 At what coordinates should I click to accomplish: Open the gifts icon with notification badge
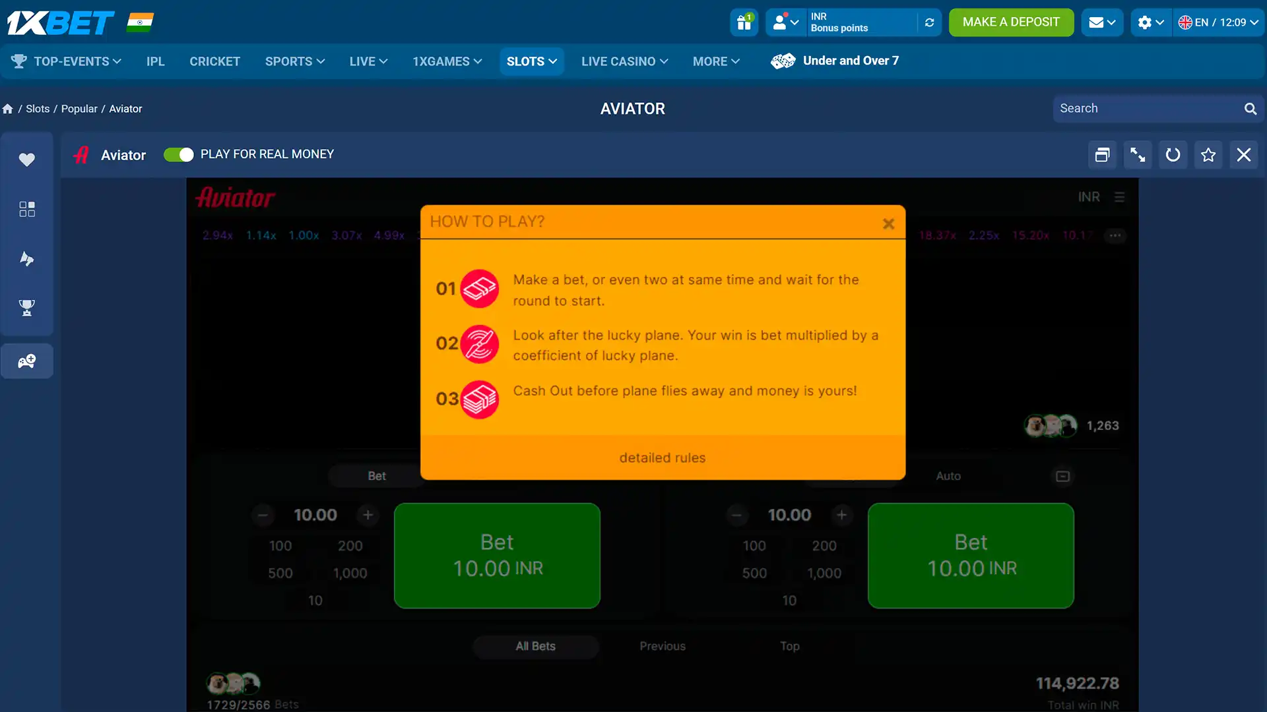click(744, 22)
